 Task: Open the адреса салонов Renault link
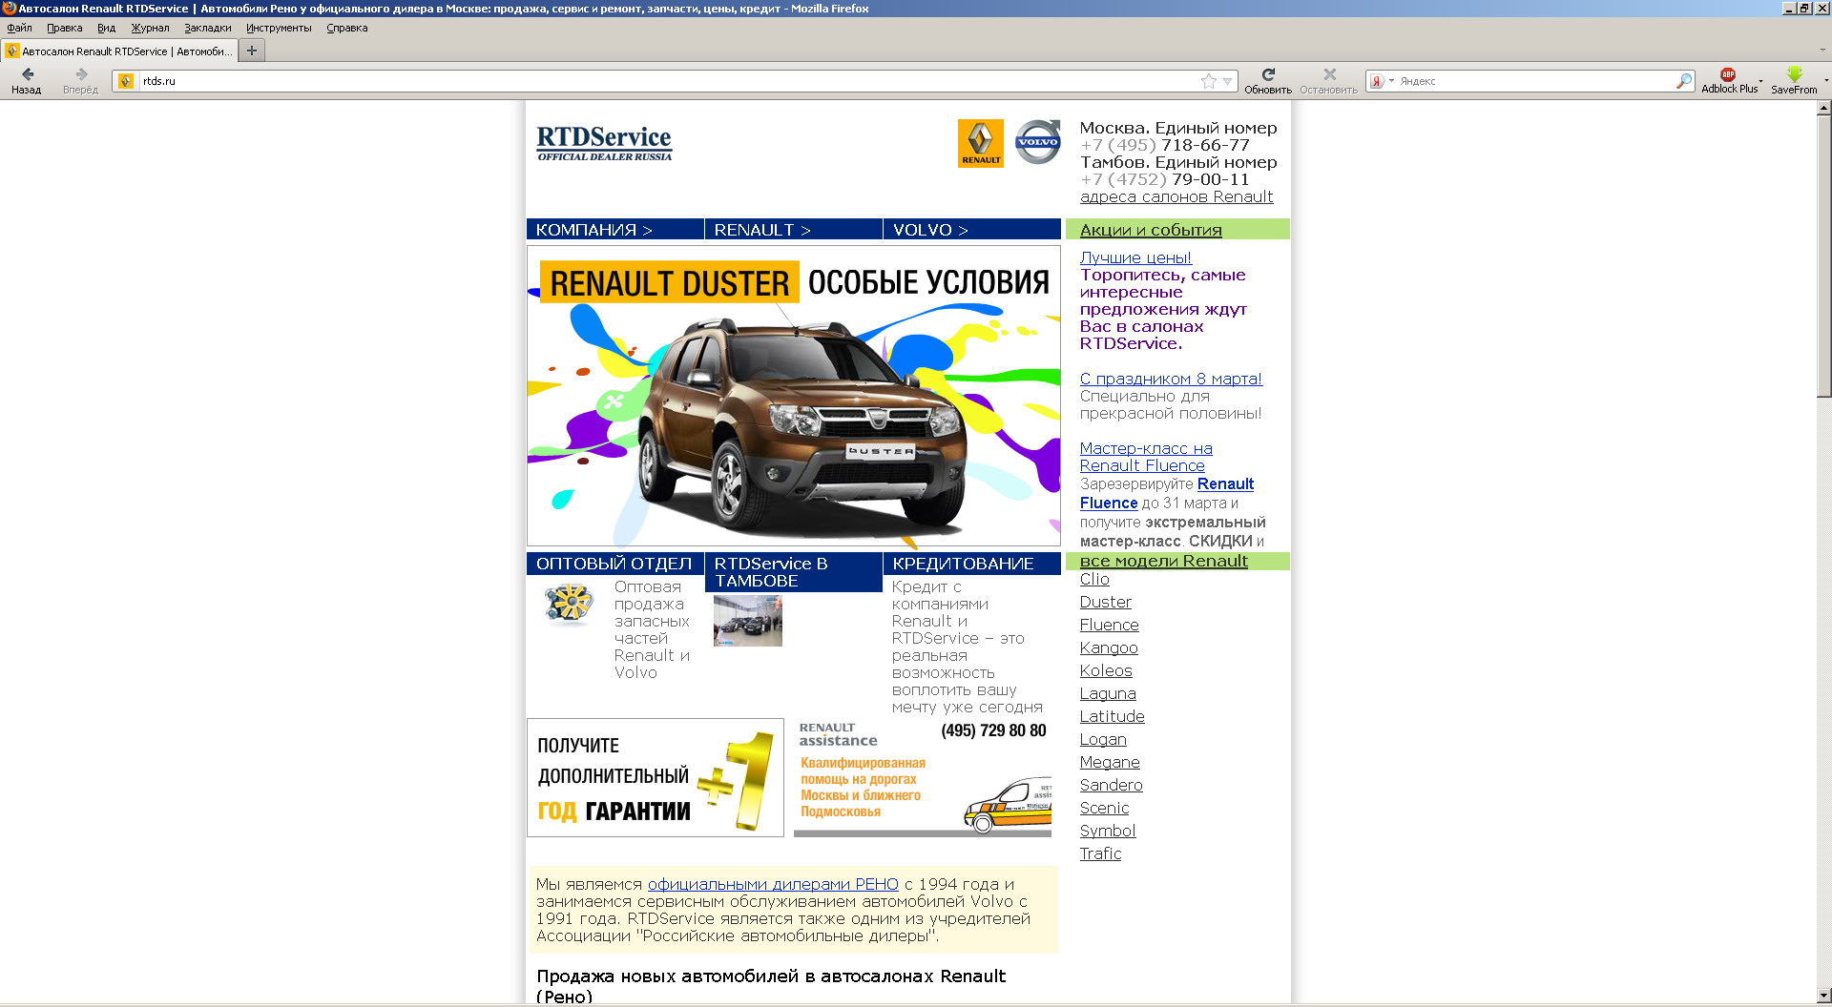click(1176, 196)
